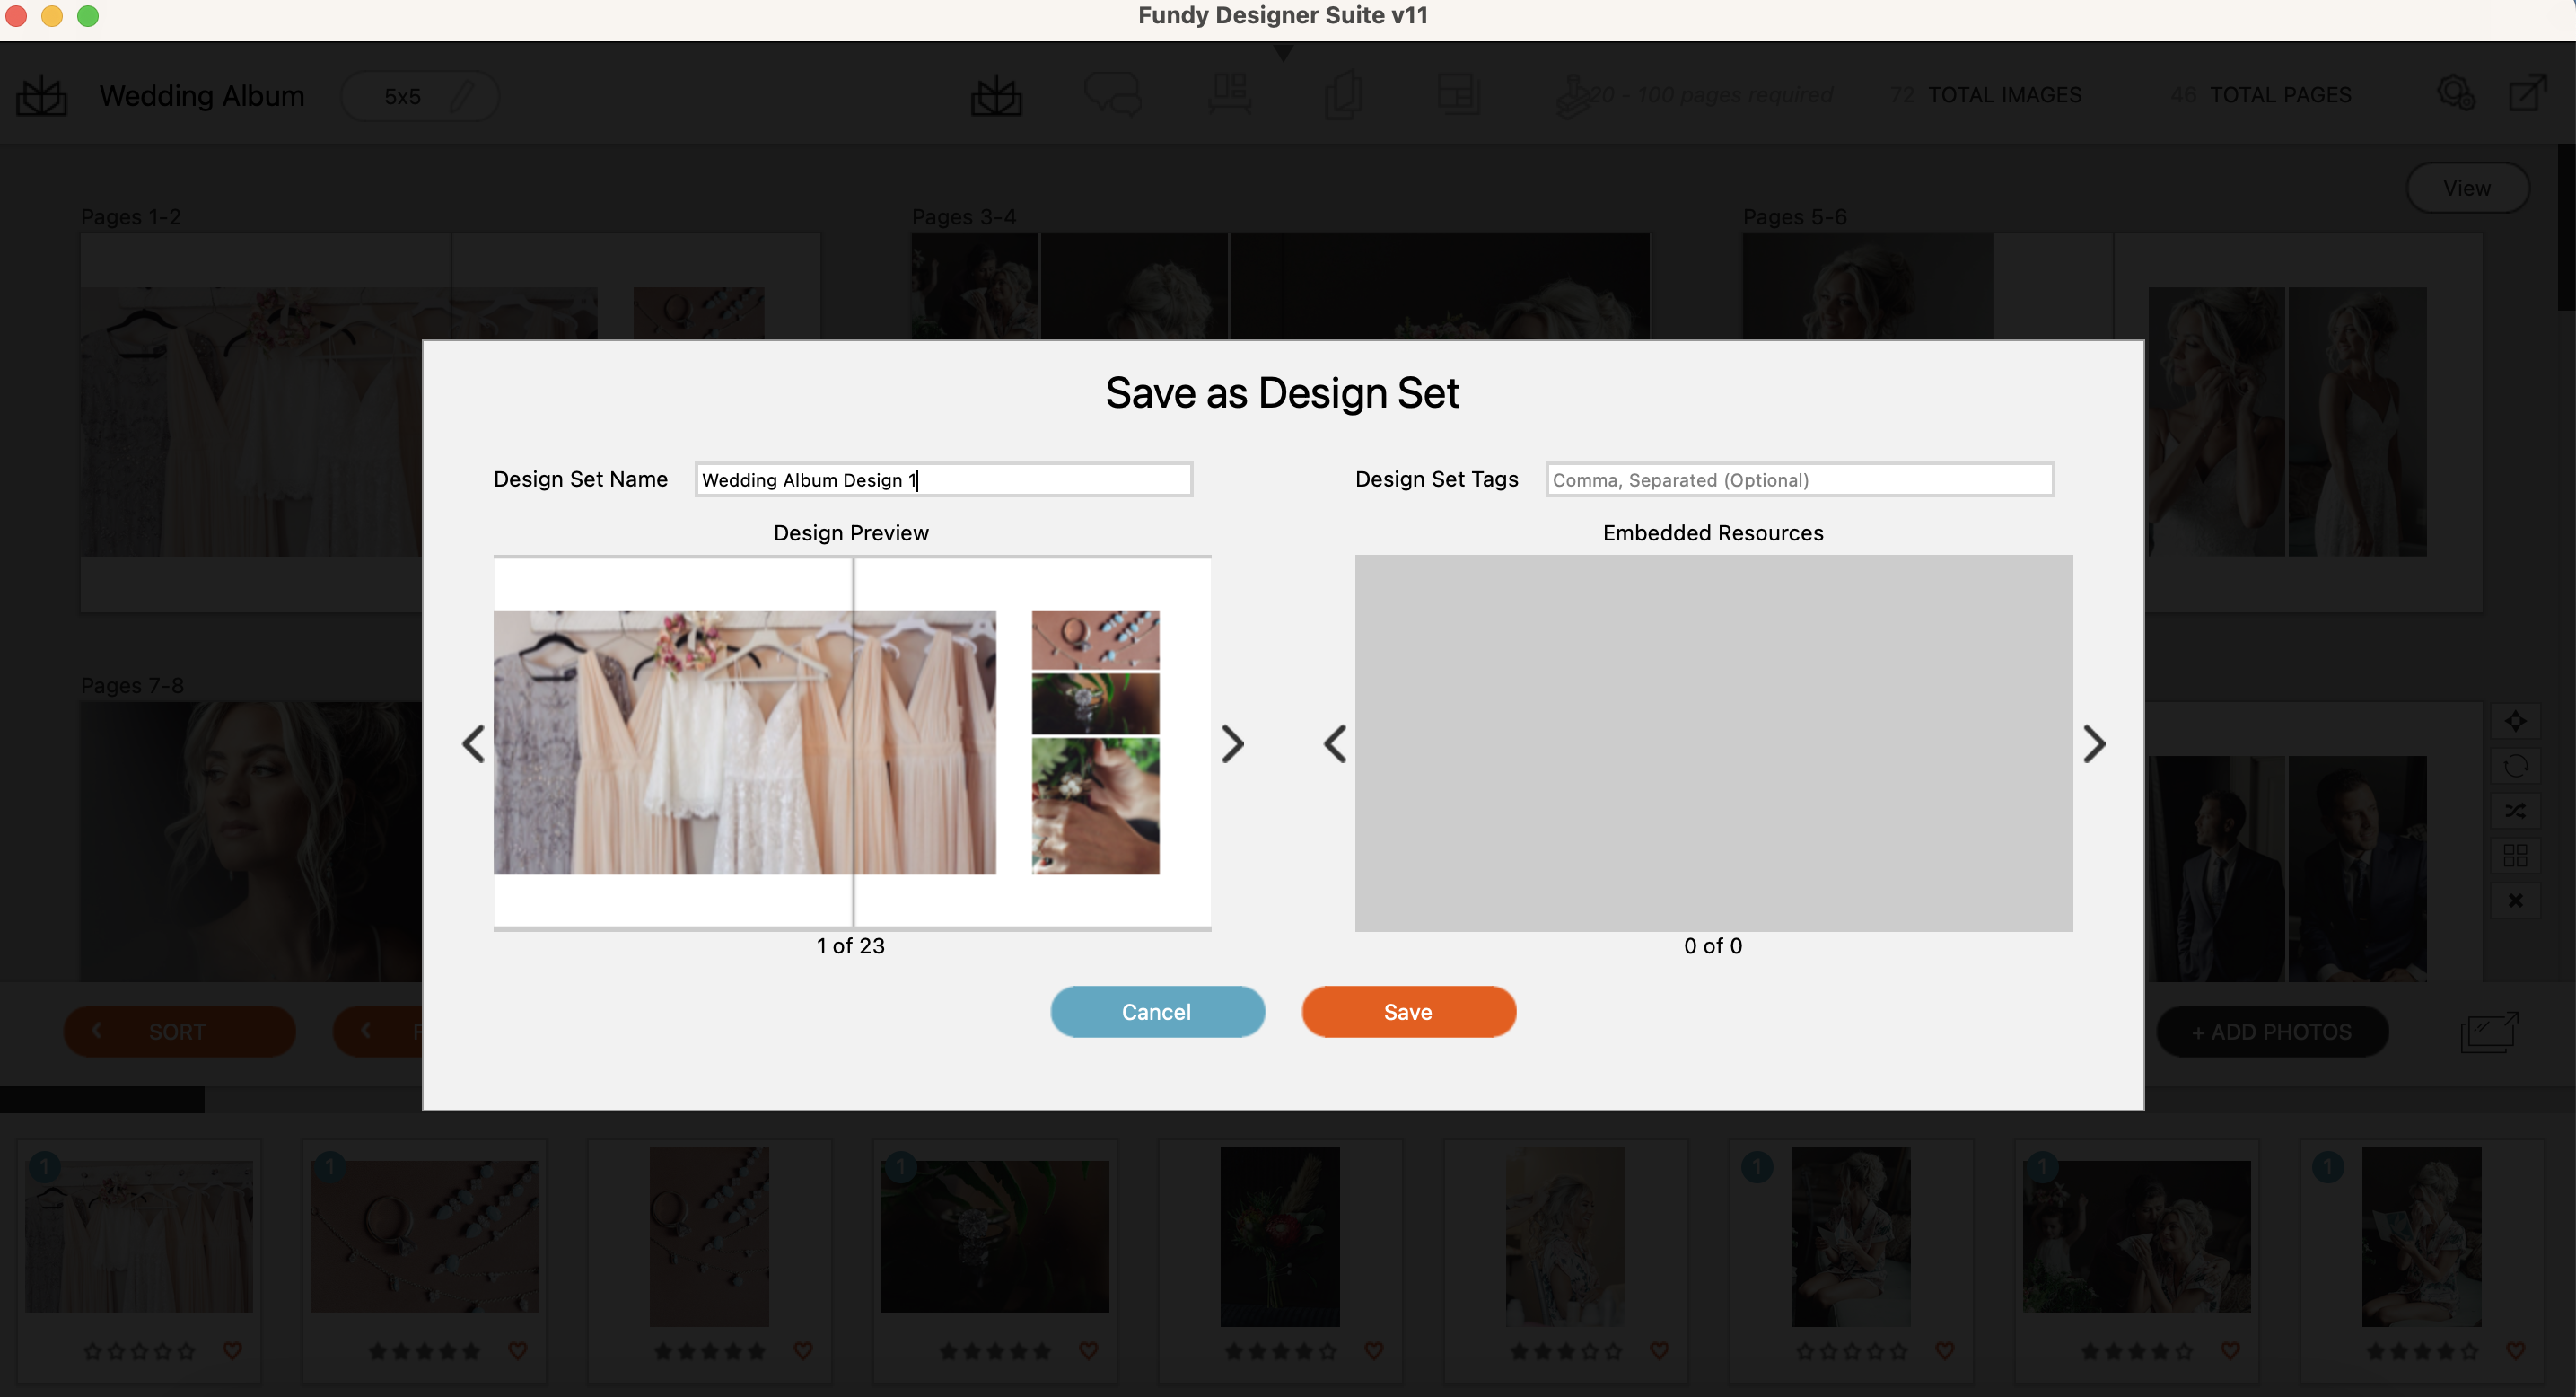The width and height of the screenshot is (2576, 1397).
Task: Show previous design preview spread
Action: (x=474, y=743)
